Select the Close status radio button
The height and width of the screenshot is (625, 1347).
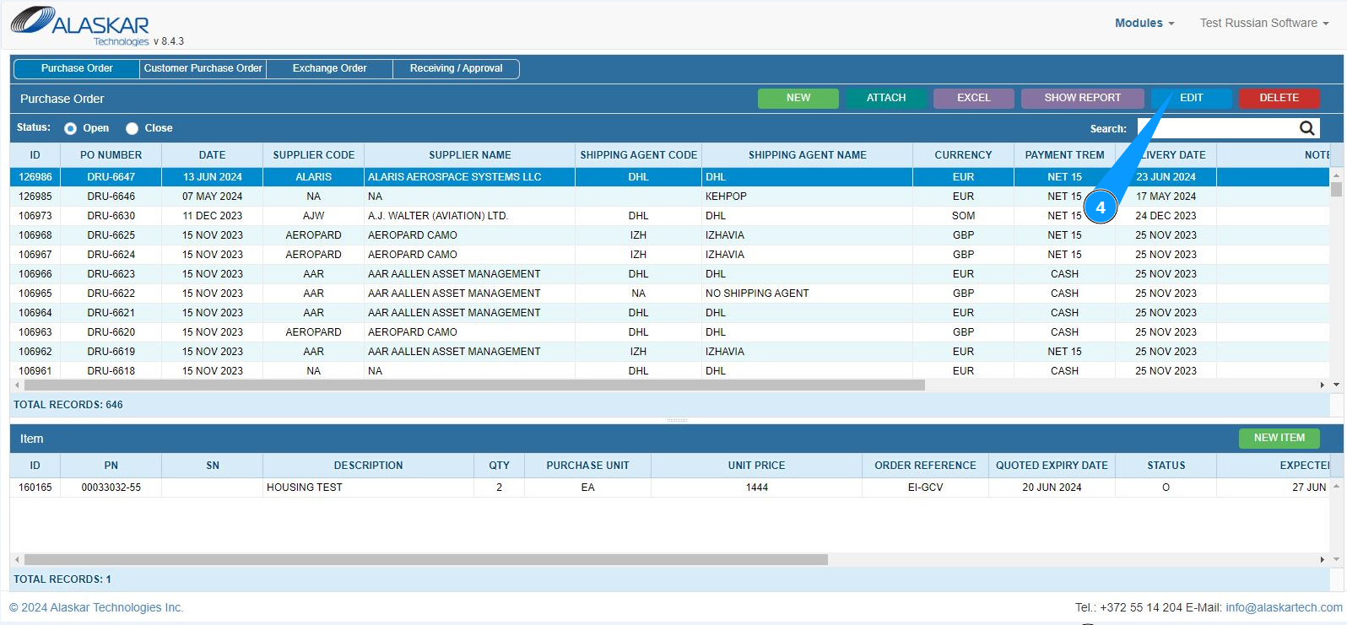coord(133,128)
